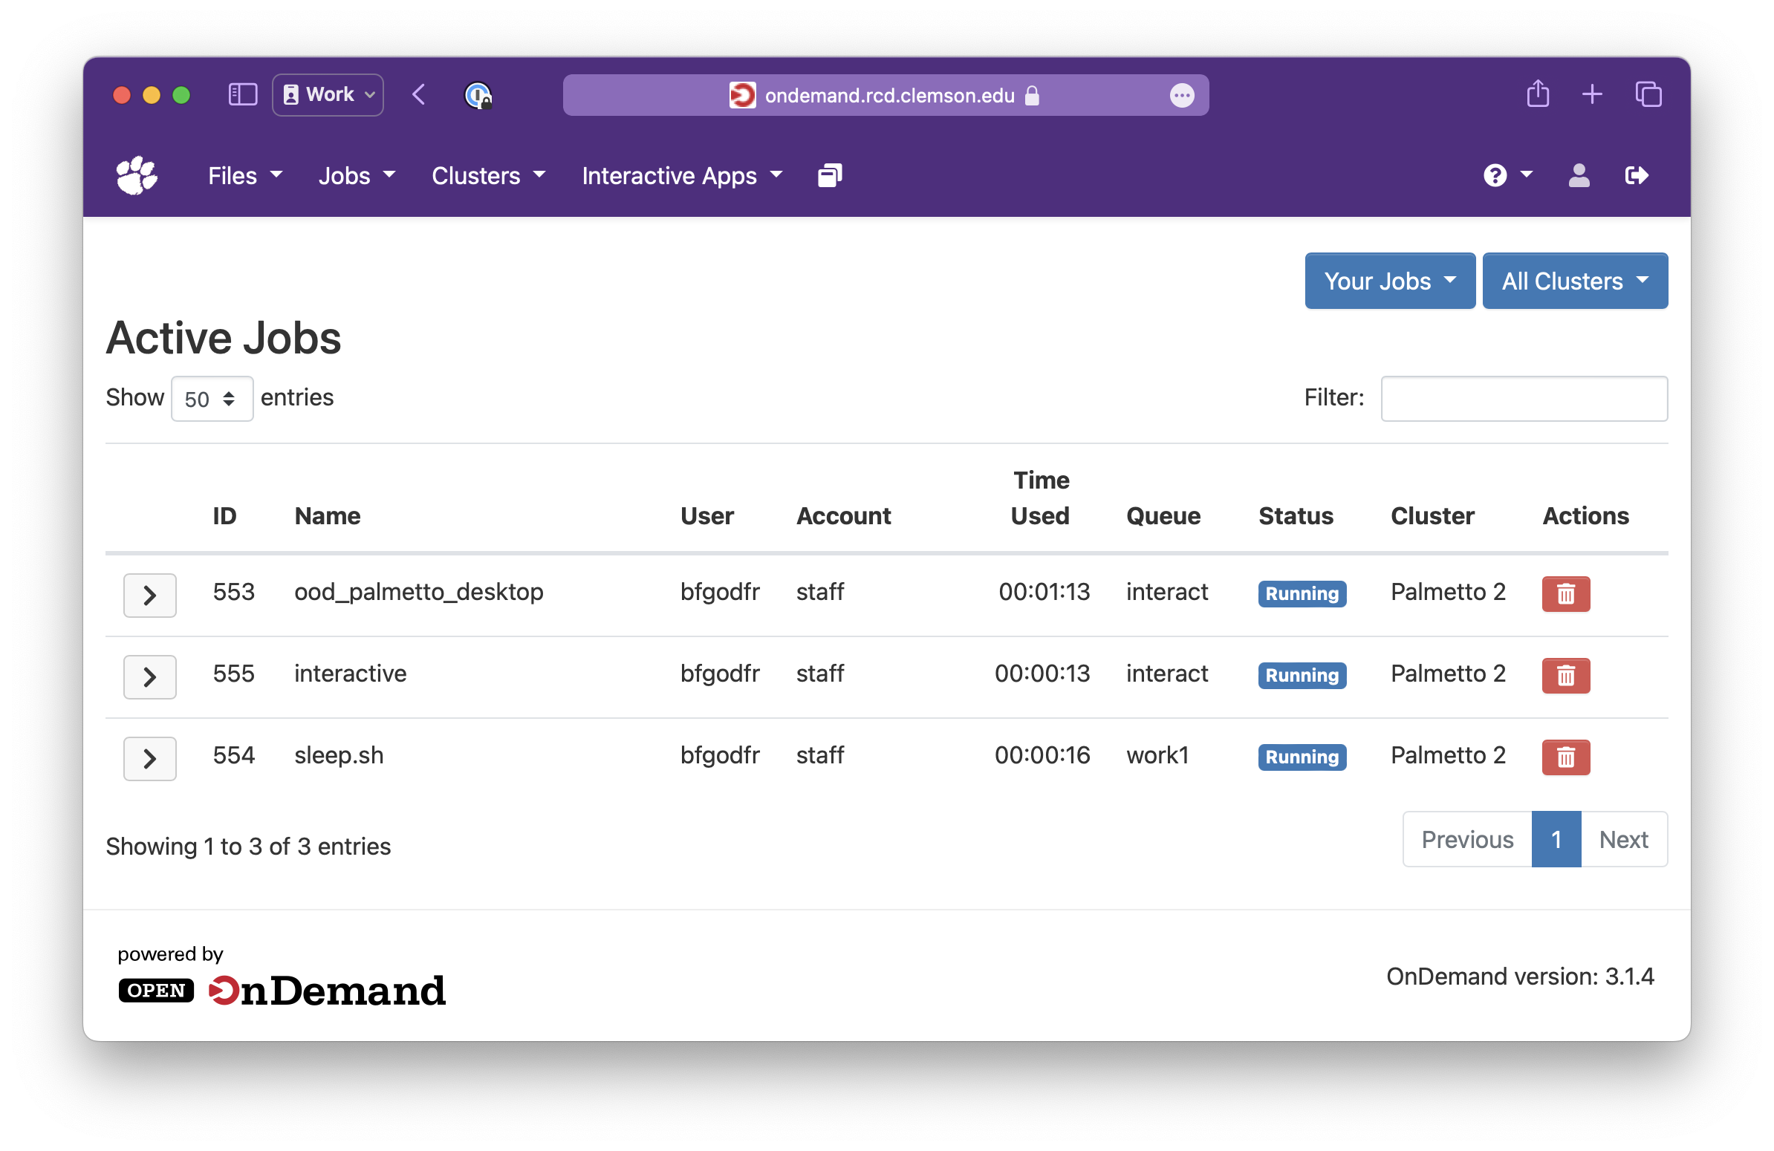Expand details for job 554 sleep.sh
The image size is (1774, 1151).
pyautogui.click(x=150, y=758)
